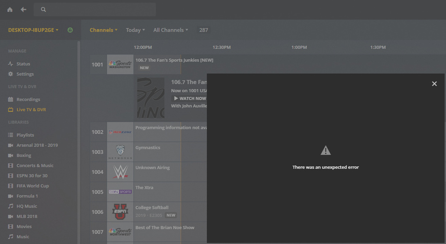Click the Boxing library camera icon

tap(11, 156)
